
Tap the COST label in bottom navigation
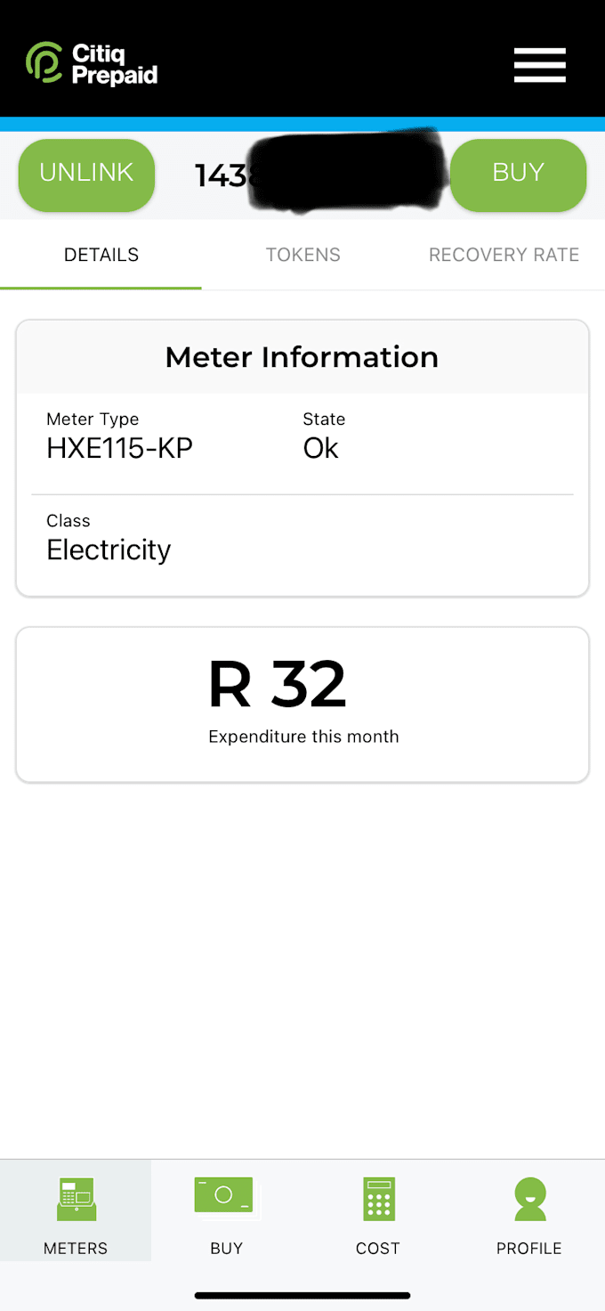378,1249
